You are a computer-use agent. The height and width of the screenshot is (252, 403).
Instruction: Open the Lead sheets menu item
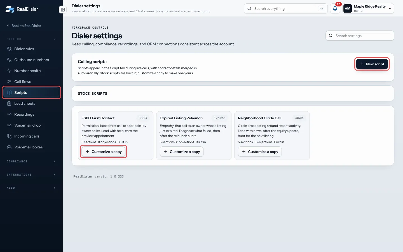pos(31,103)
